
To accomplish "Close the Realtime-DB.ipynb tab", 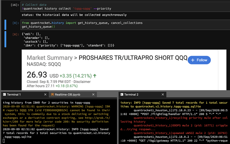I will [x=93, y=95].
